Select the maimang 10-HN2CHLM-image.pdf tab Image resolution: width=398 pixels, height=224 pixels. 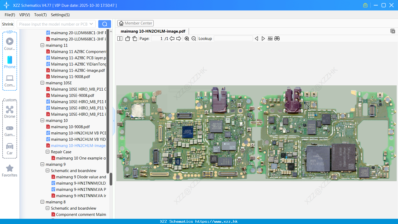153,31
